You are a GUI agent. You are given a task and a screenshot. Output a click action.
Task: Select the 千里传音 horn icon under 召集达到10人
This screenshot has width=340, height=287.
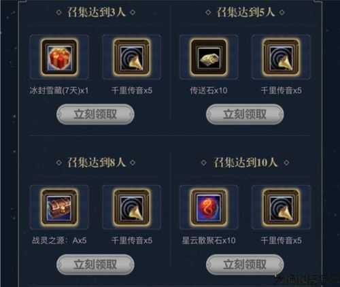click(281, 207)
